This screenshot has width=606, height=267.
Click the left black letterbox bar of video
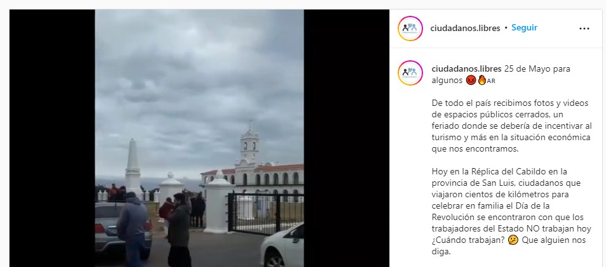[x=52, y=138]
